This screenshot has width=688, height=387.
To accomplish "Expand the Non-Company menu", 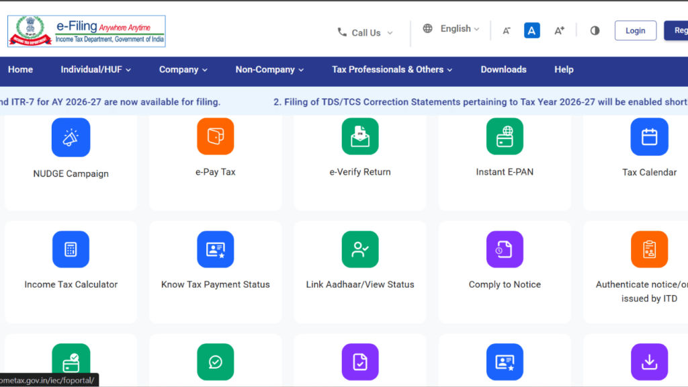I will pyautogui.click(x=269, y=70).
